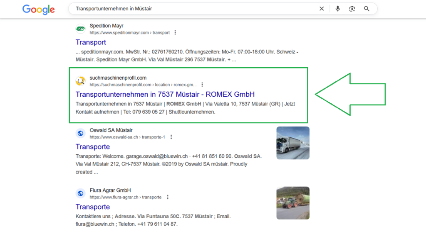This screenshot has height=239, width=426.
Task: Open Oswald SA 'Transporte' result link
Action: tap(93, 147)
